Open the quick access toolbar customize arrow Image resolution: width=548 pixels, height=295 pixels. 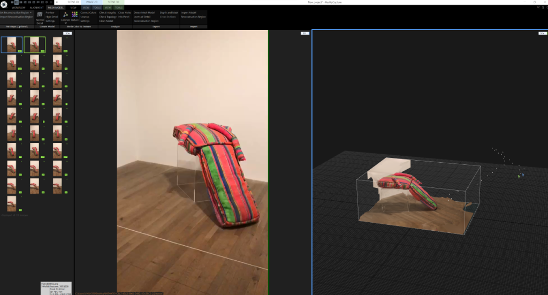[x=57, y=2]
